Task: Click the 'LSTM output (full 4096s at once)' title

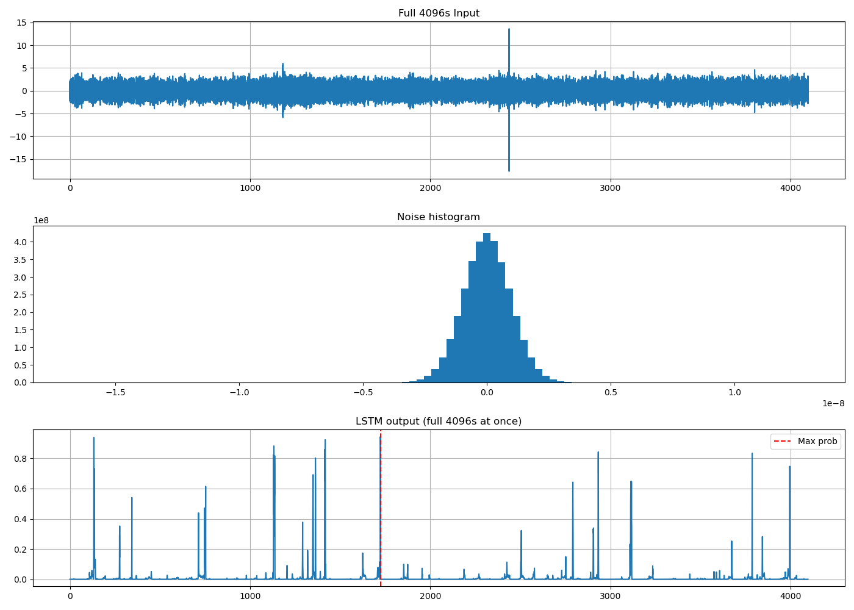Action: [439, 422]
